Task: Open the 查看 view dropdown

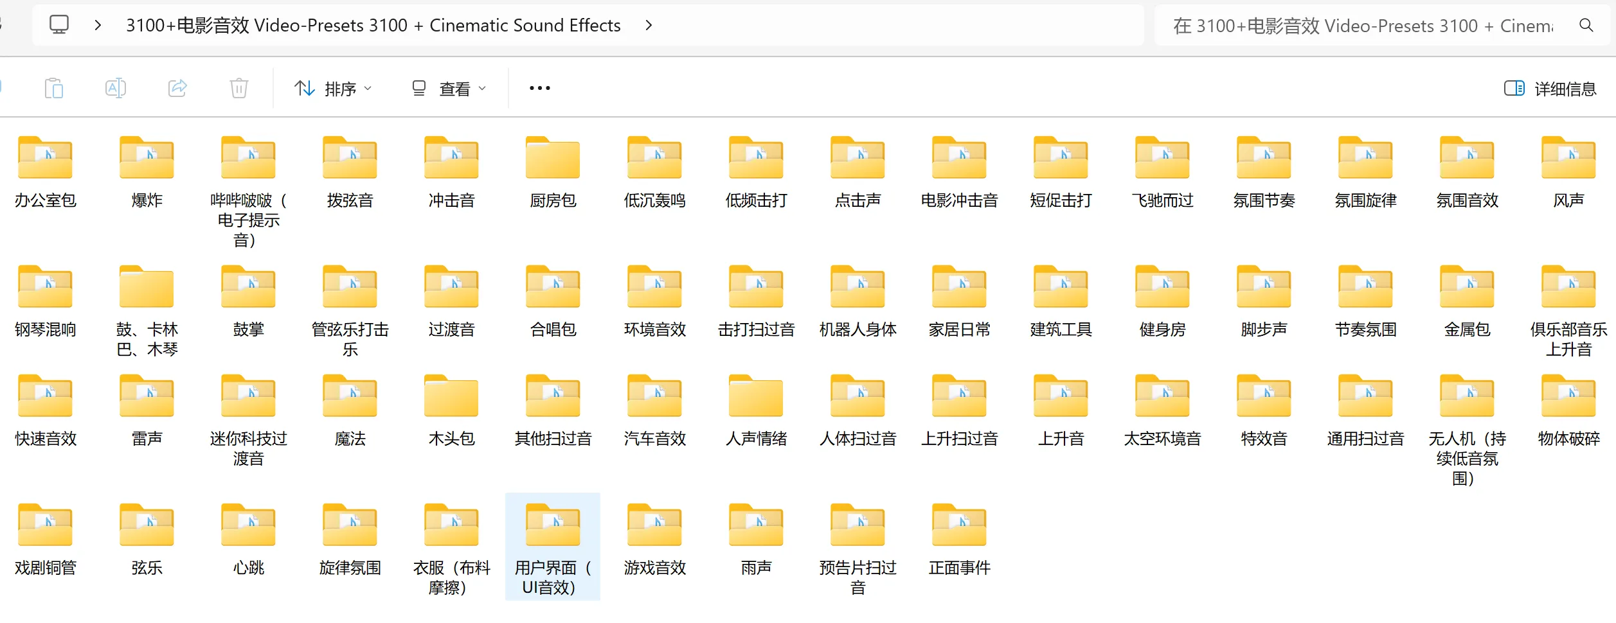Action: (449, 89)
